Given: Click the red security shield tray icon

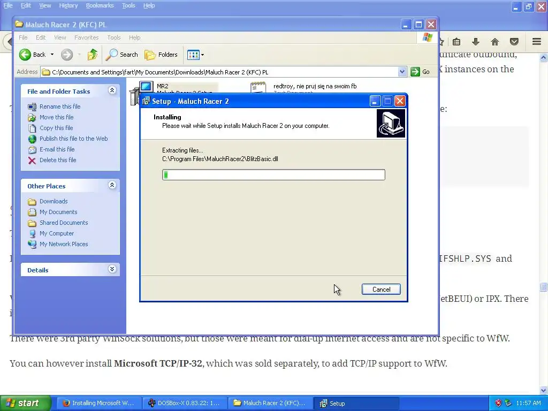Looking at the screenshot, I should pos(498,403).
